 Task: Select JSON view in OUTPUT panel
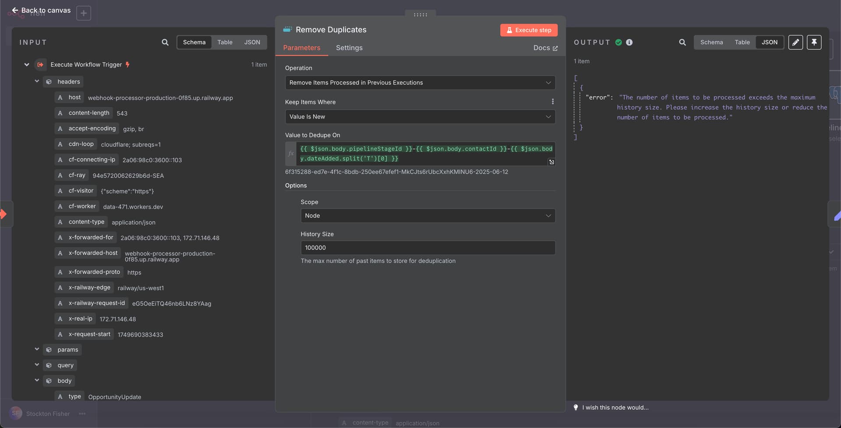770,42
